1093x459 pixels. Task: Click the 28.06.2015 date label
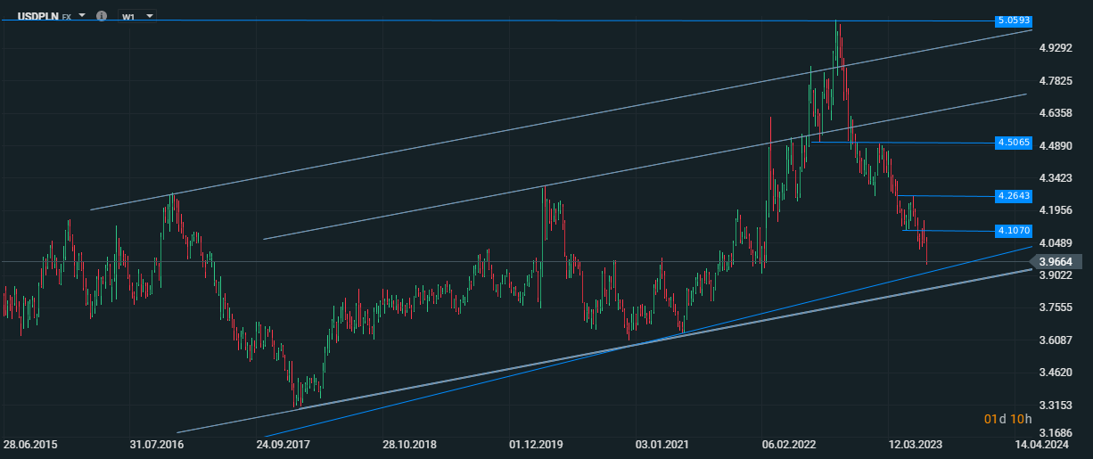[x=29, y=443]
